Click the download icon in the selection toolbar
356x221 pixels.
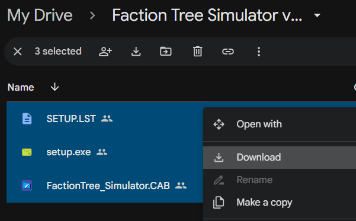click(x=136, y=52)
